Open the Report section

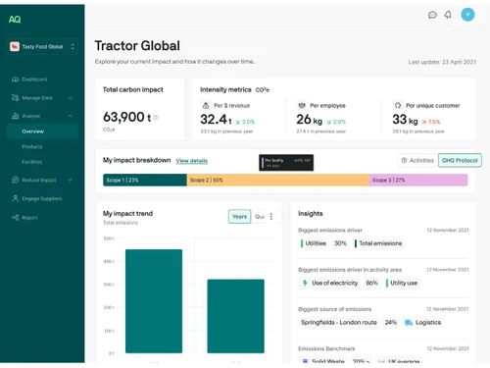29,218
